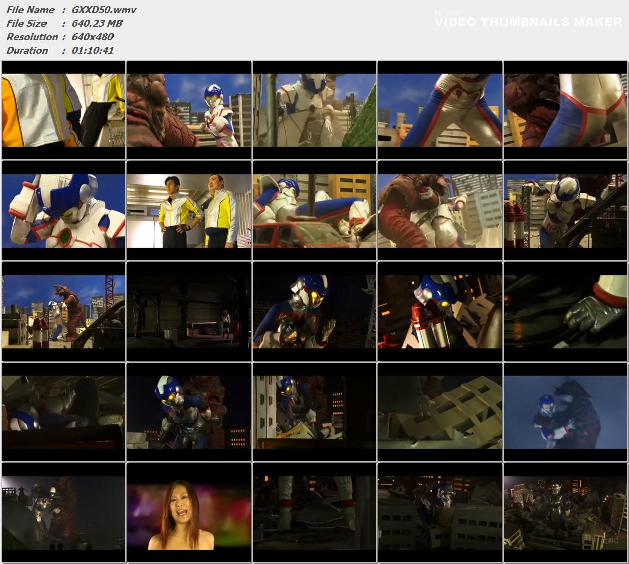Screen dimensions: 629x564
Task: Open thumbnail of hero lying near red truck
Action: coord(314,211)
